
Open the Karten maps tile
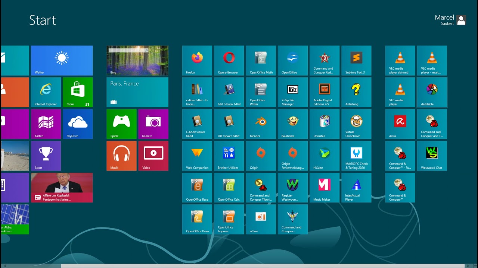tap(46, 124)
